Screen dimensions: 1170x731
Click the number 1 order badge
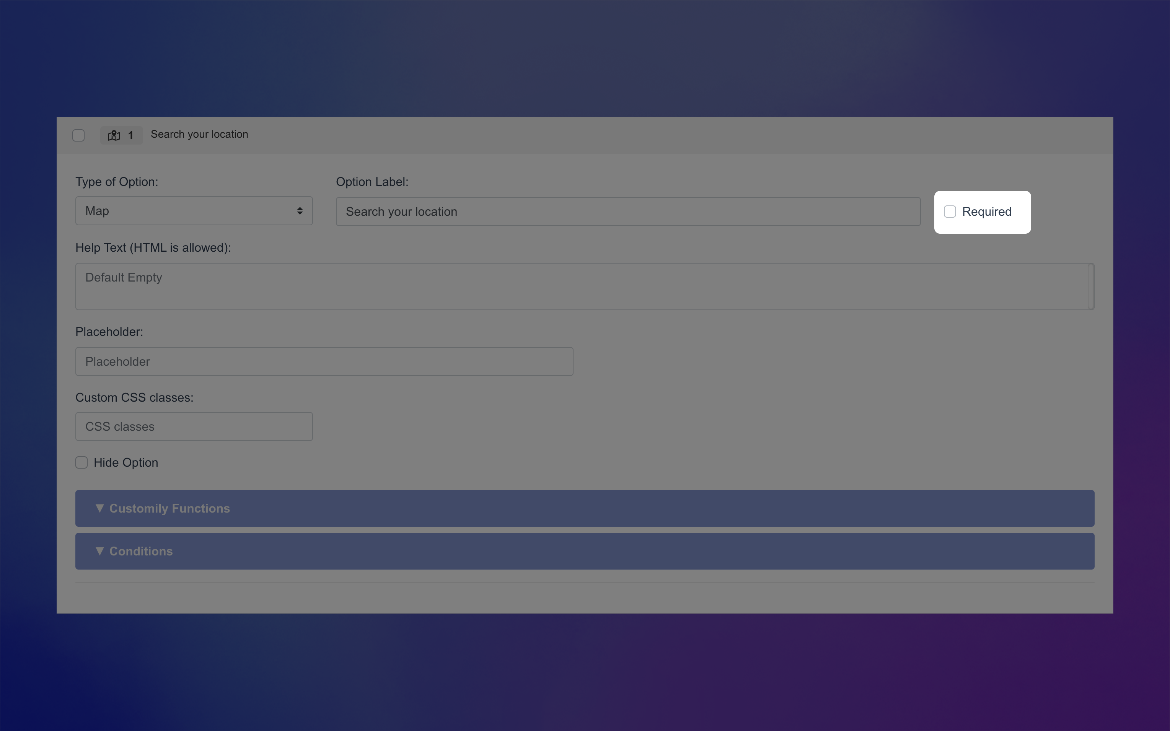130,135
